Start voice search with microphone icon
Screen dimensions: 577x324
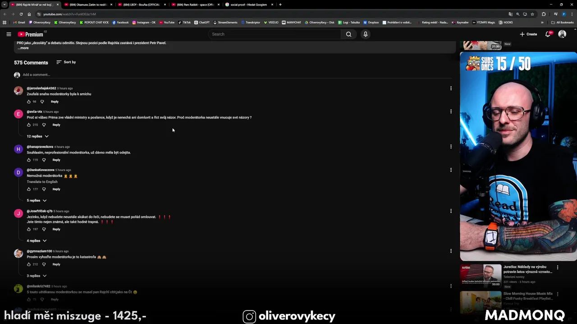366,34
